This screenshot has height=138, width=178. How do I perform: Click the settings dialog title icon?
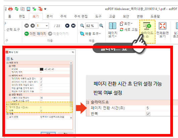point(7,52)
